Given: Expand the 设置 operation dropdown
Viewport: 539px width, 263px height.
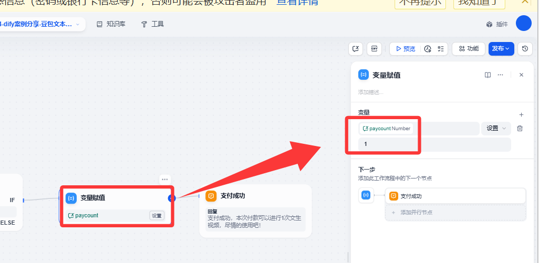Looking at the screenshot, I should (x=496, y=129).
